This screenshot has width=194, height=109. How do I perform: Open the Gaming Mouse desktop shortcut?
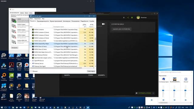pos(19,66)
